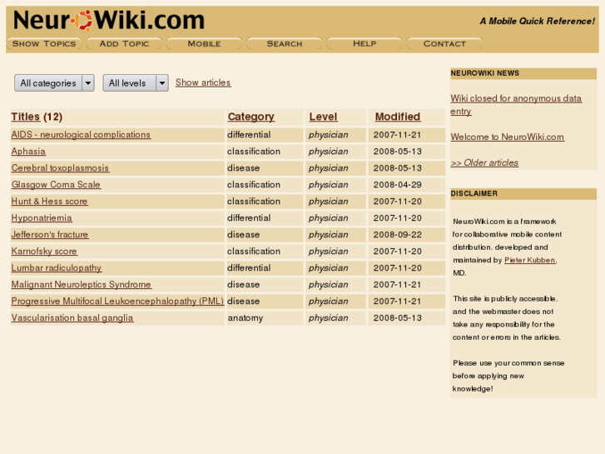Open Cerebral toxoplasmosis article

coord(60,167)
